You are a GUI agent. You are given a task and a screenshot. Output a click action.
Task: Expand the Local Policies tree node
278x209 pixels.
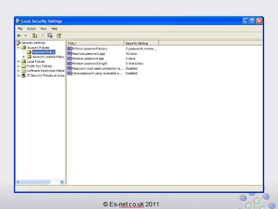18,61
